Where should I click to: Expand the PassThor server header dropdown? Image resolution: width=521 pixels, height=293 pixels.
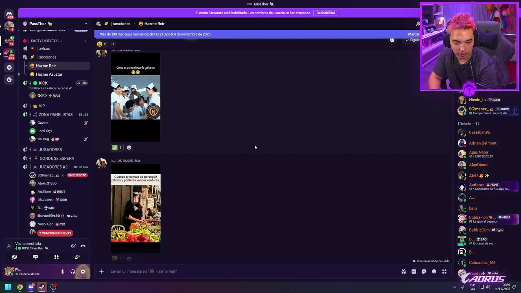(85, 24)
